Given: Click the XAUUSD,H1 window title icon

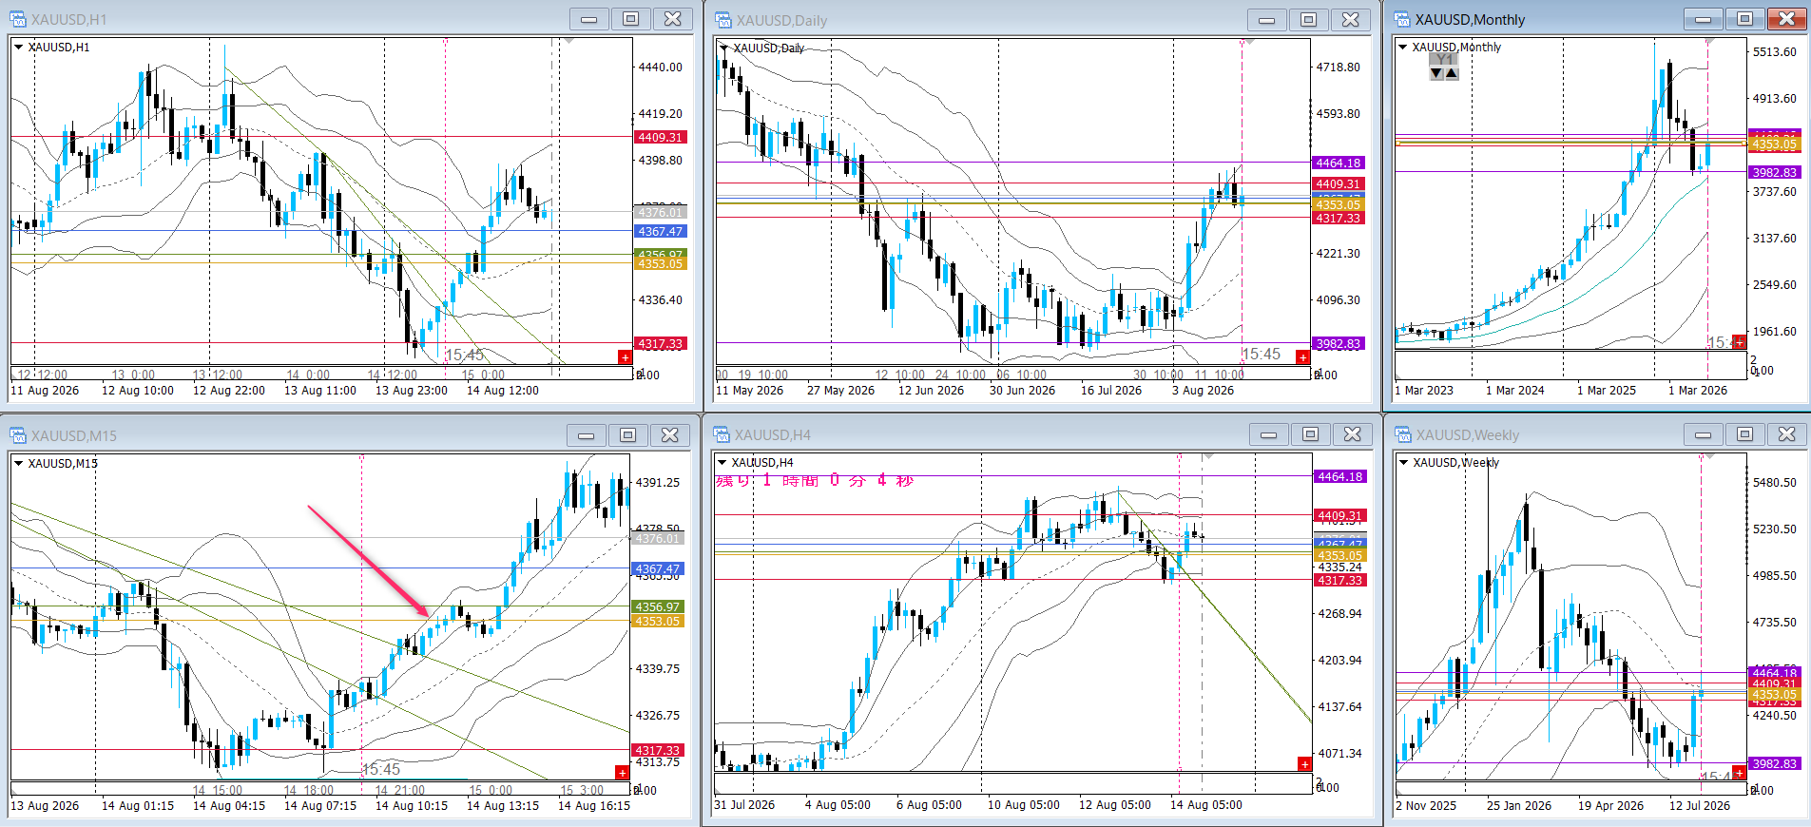Looking at the screenshot, I should (x=18, y=19).
